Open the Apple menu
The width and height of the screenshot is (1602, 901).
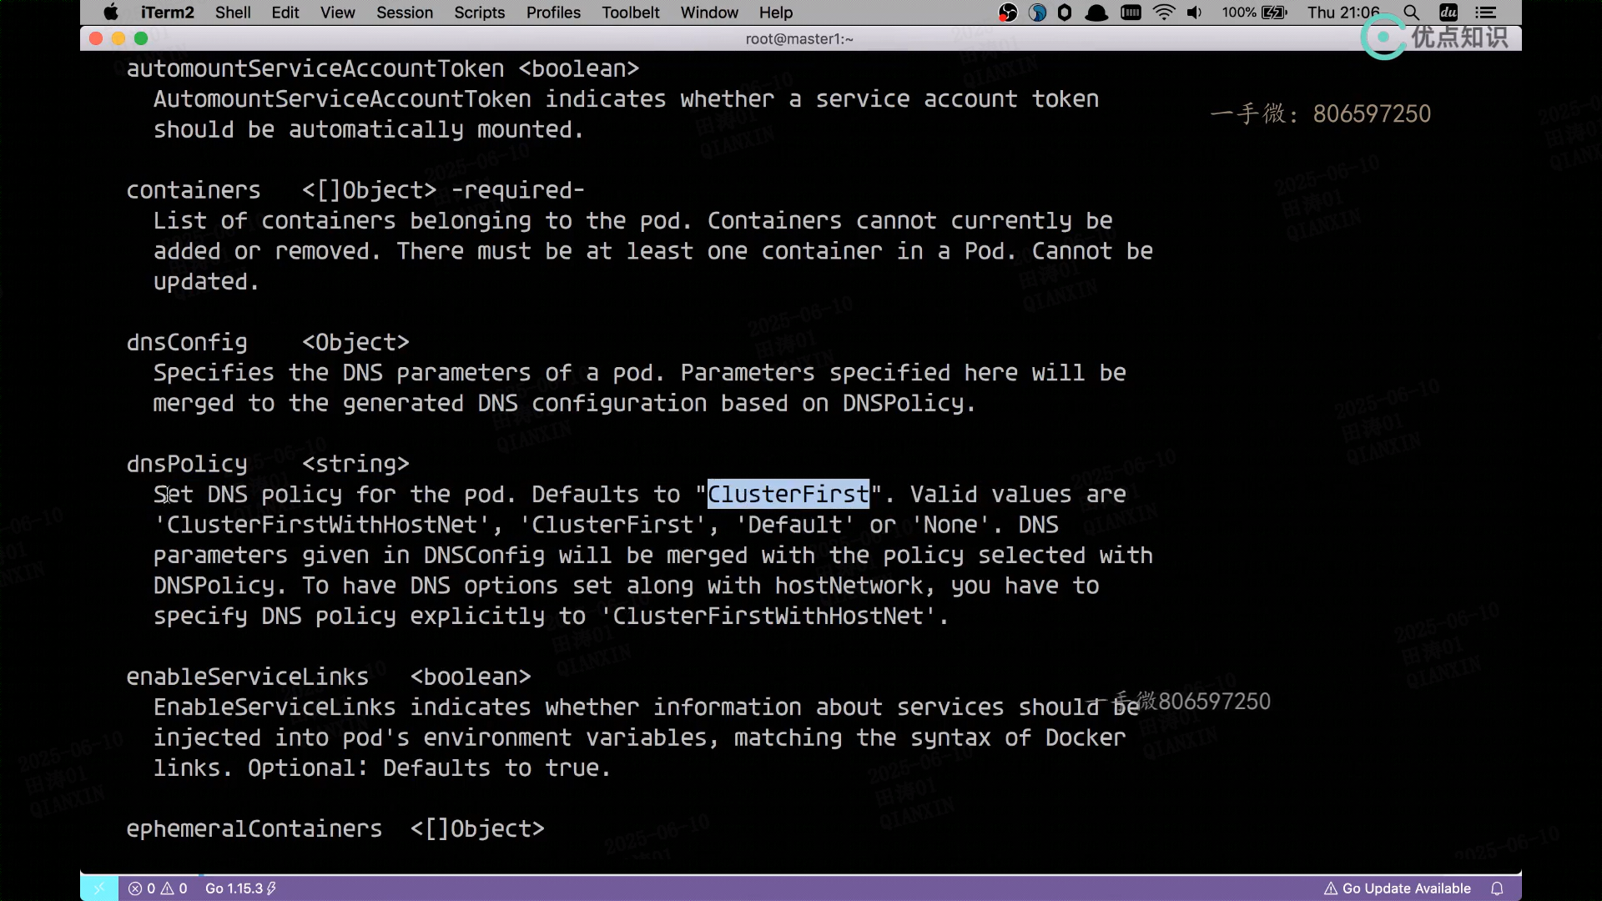pyautogui.click(x=111, y=13)
